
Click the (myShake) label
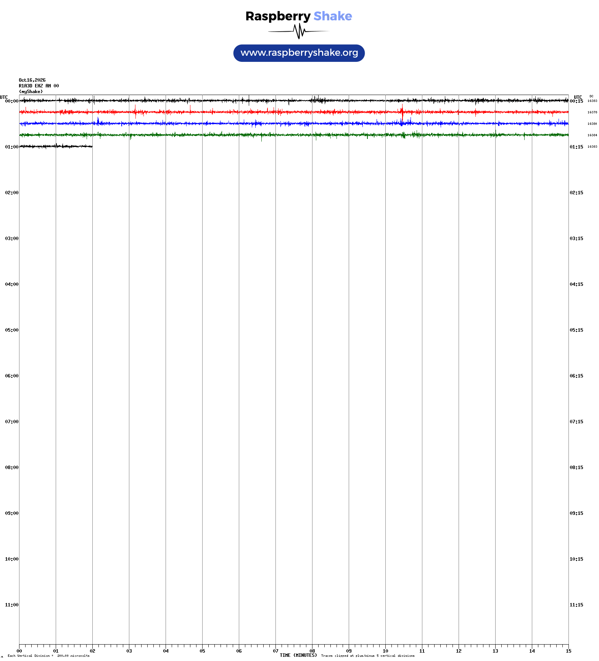tap(31, 92)
